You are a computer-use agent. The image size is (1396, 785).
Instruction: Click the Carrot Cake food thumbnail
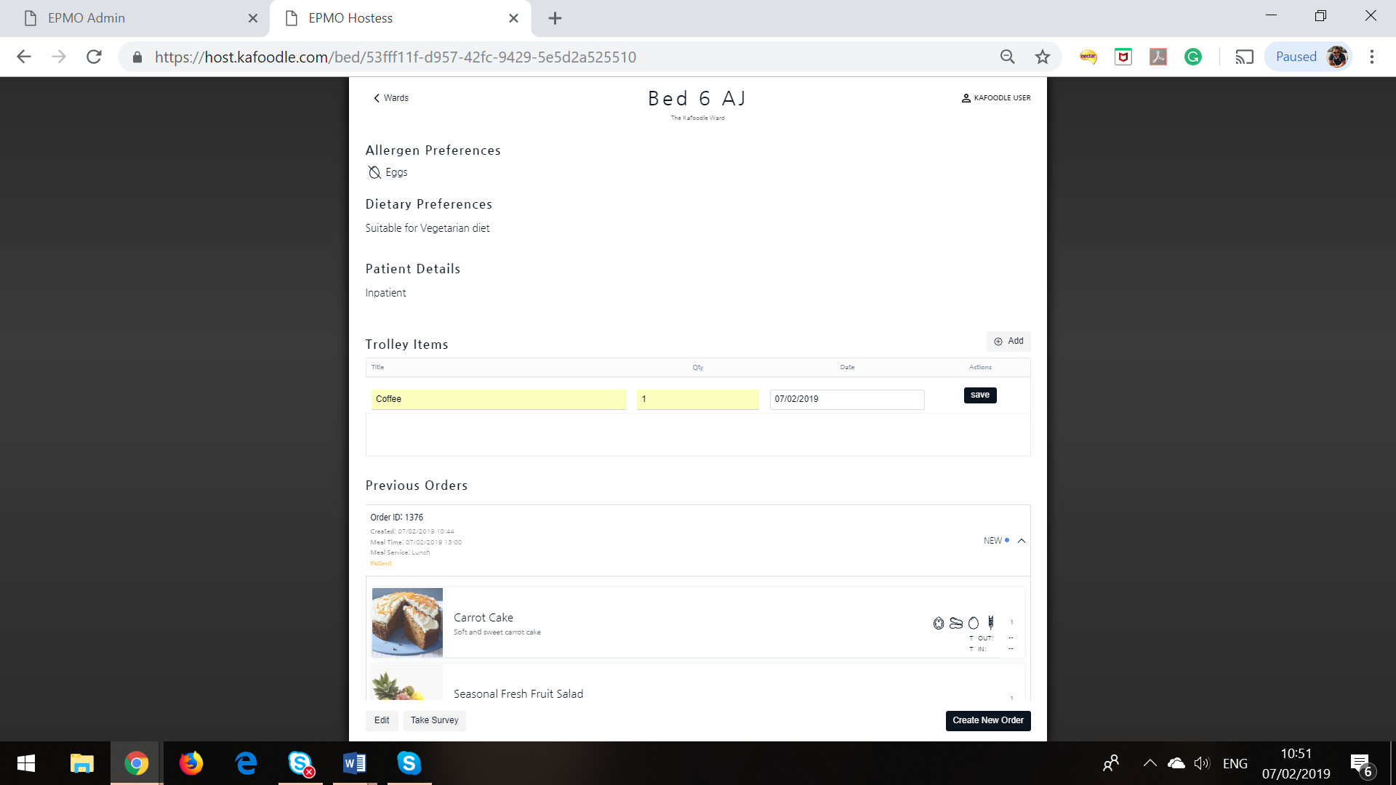406,622
